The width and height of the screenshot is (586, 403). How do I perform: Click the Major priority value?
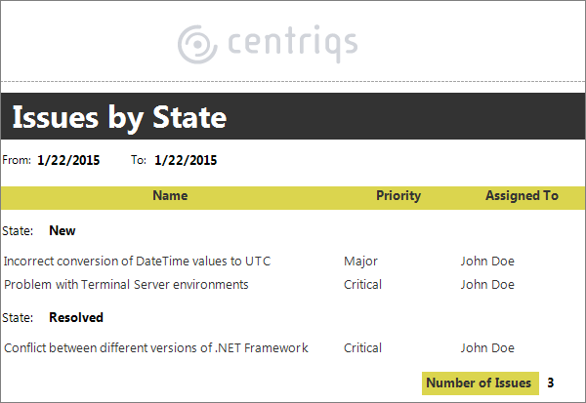click(x=360, y=262)
